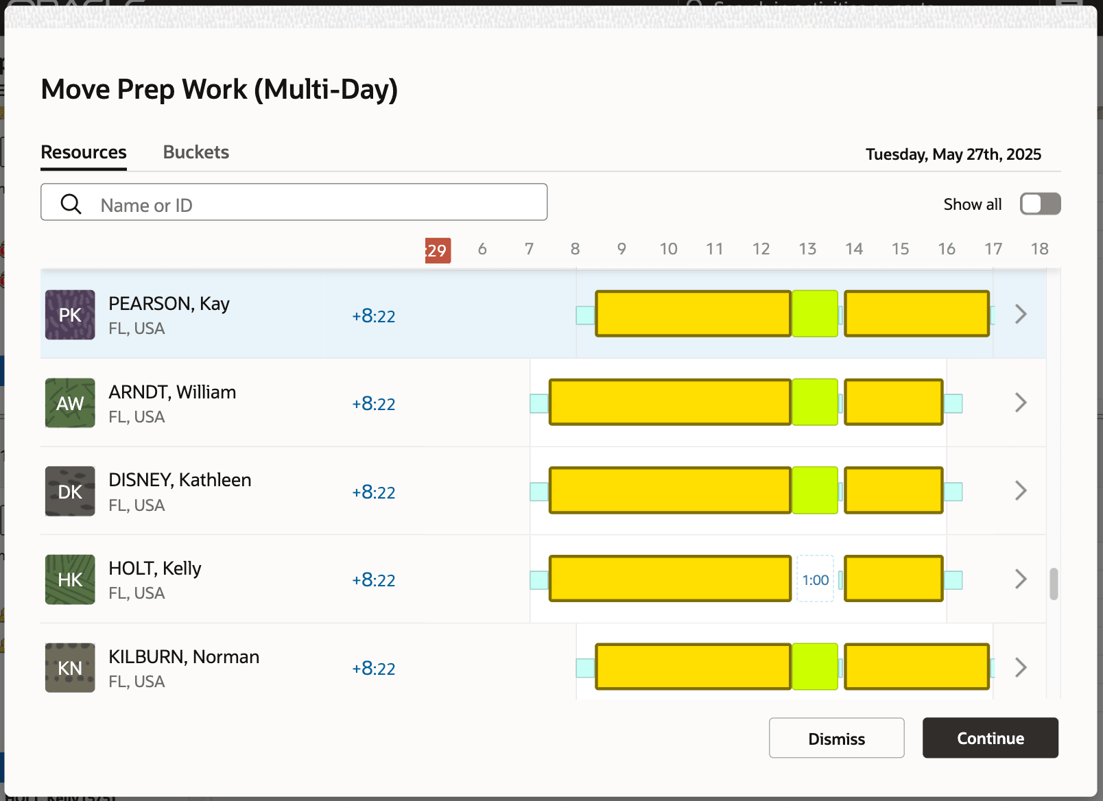Click the search magnifier icon

tap(71, 204)
